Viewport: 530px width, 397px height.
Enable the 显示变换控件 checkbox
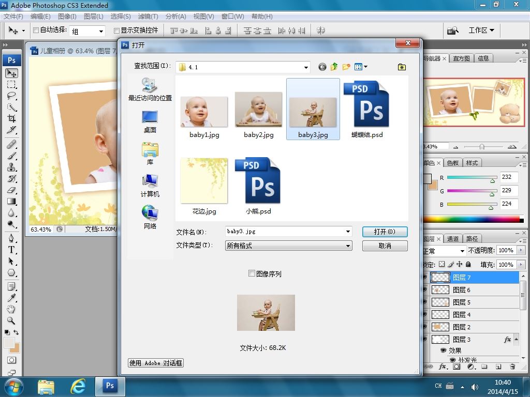click(116, 30)
